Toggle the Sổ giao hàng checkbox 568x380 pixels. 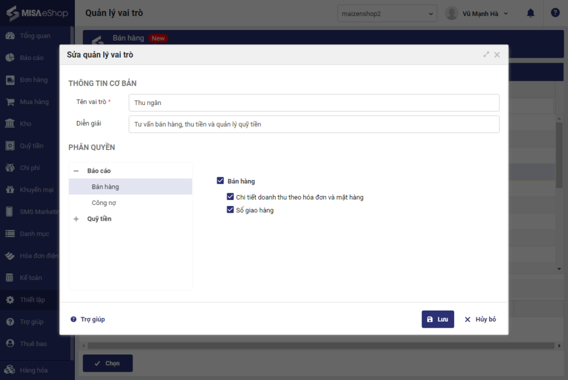(x=230, y=210)
